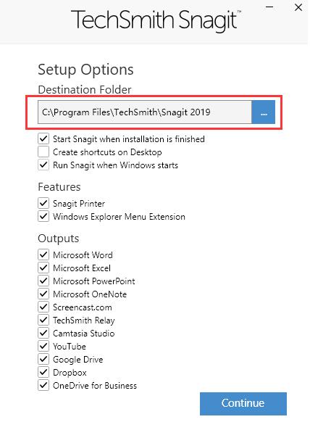Toggle the Microsoft Excel output checkbox

(43, 268)
